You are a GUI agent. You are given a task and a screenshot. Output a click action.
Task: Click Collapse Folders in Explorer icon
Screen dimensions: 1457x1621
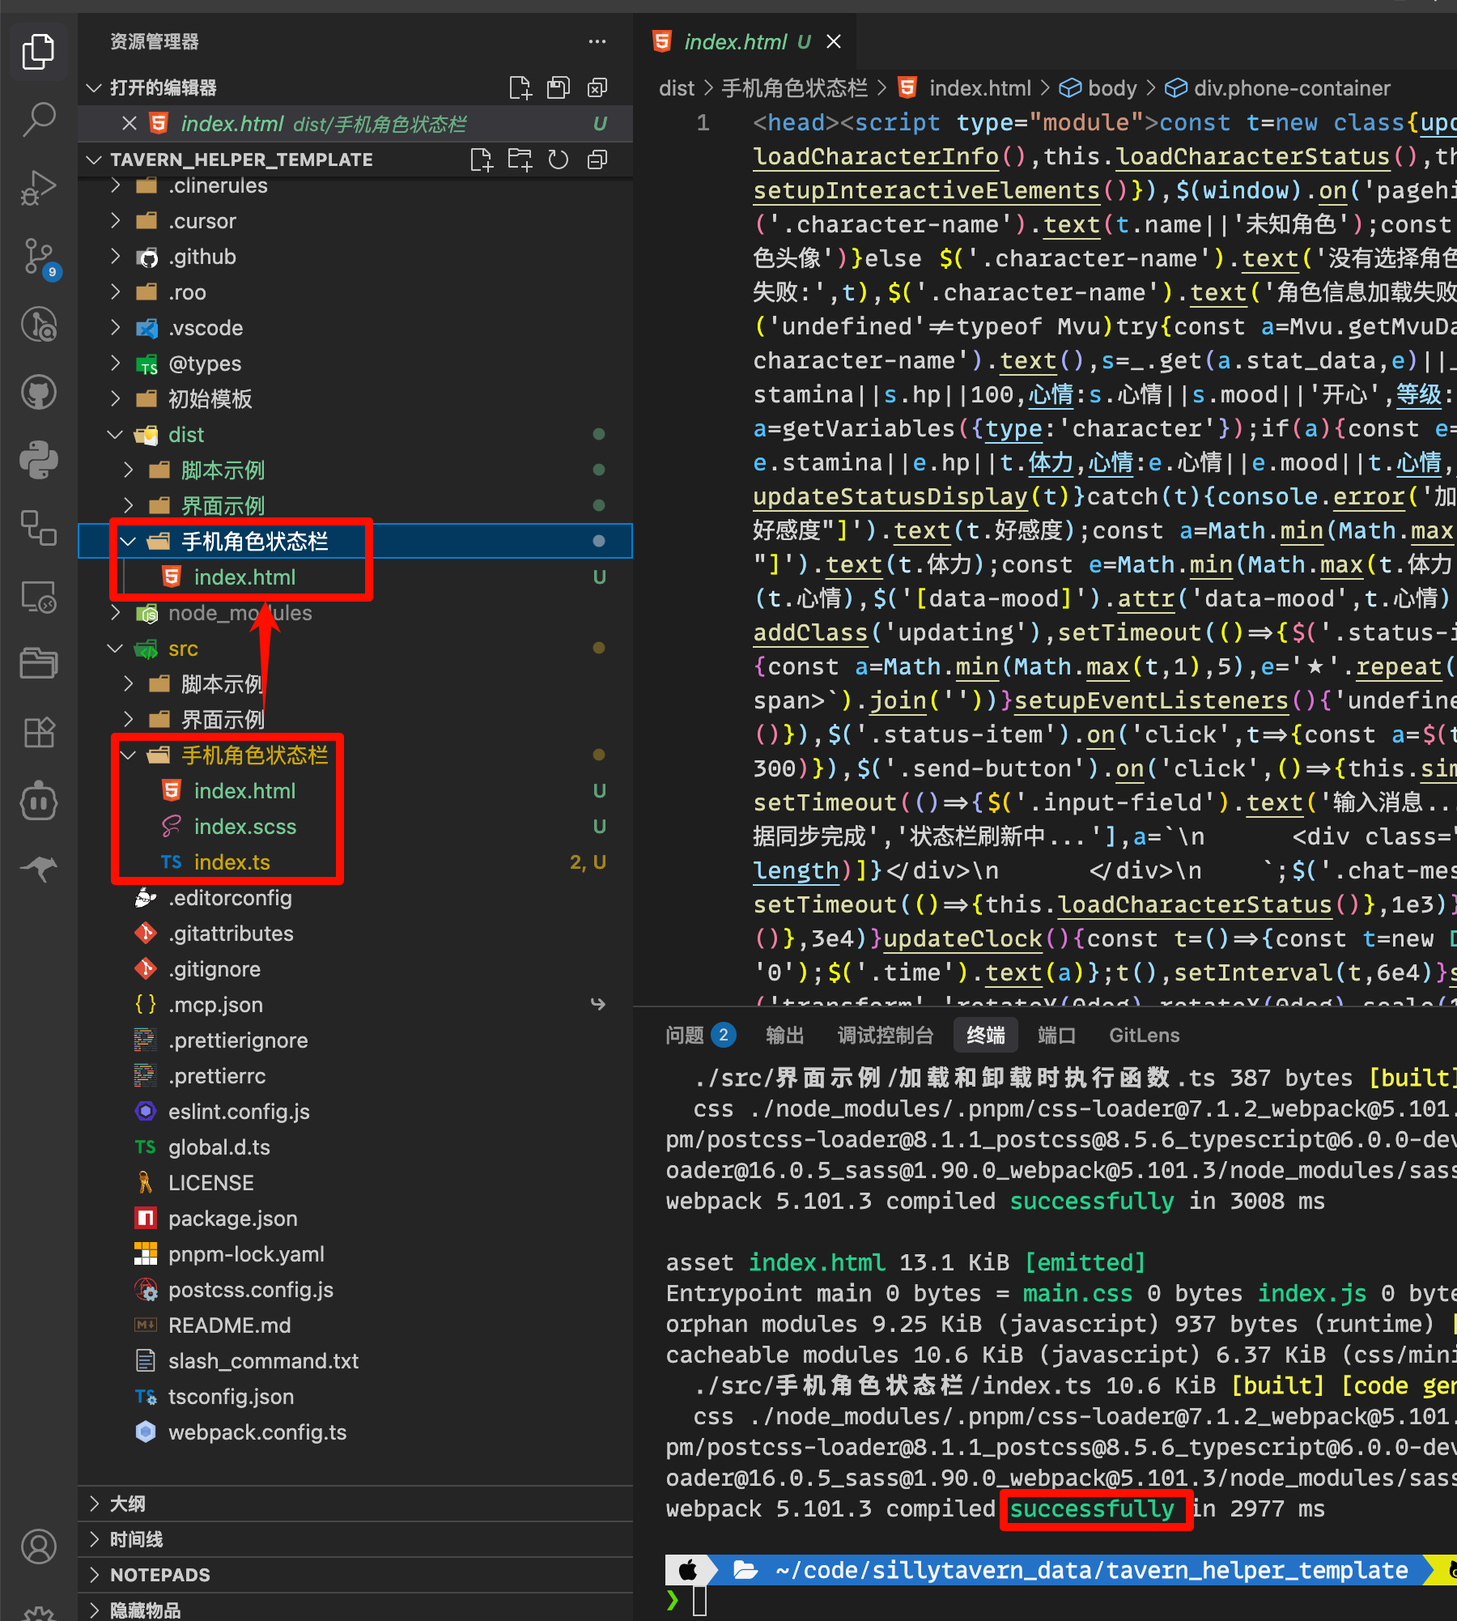point(597,160)
